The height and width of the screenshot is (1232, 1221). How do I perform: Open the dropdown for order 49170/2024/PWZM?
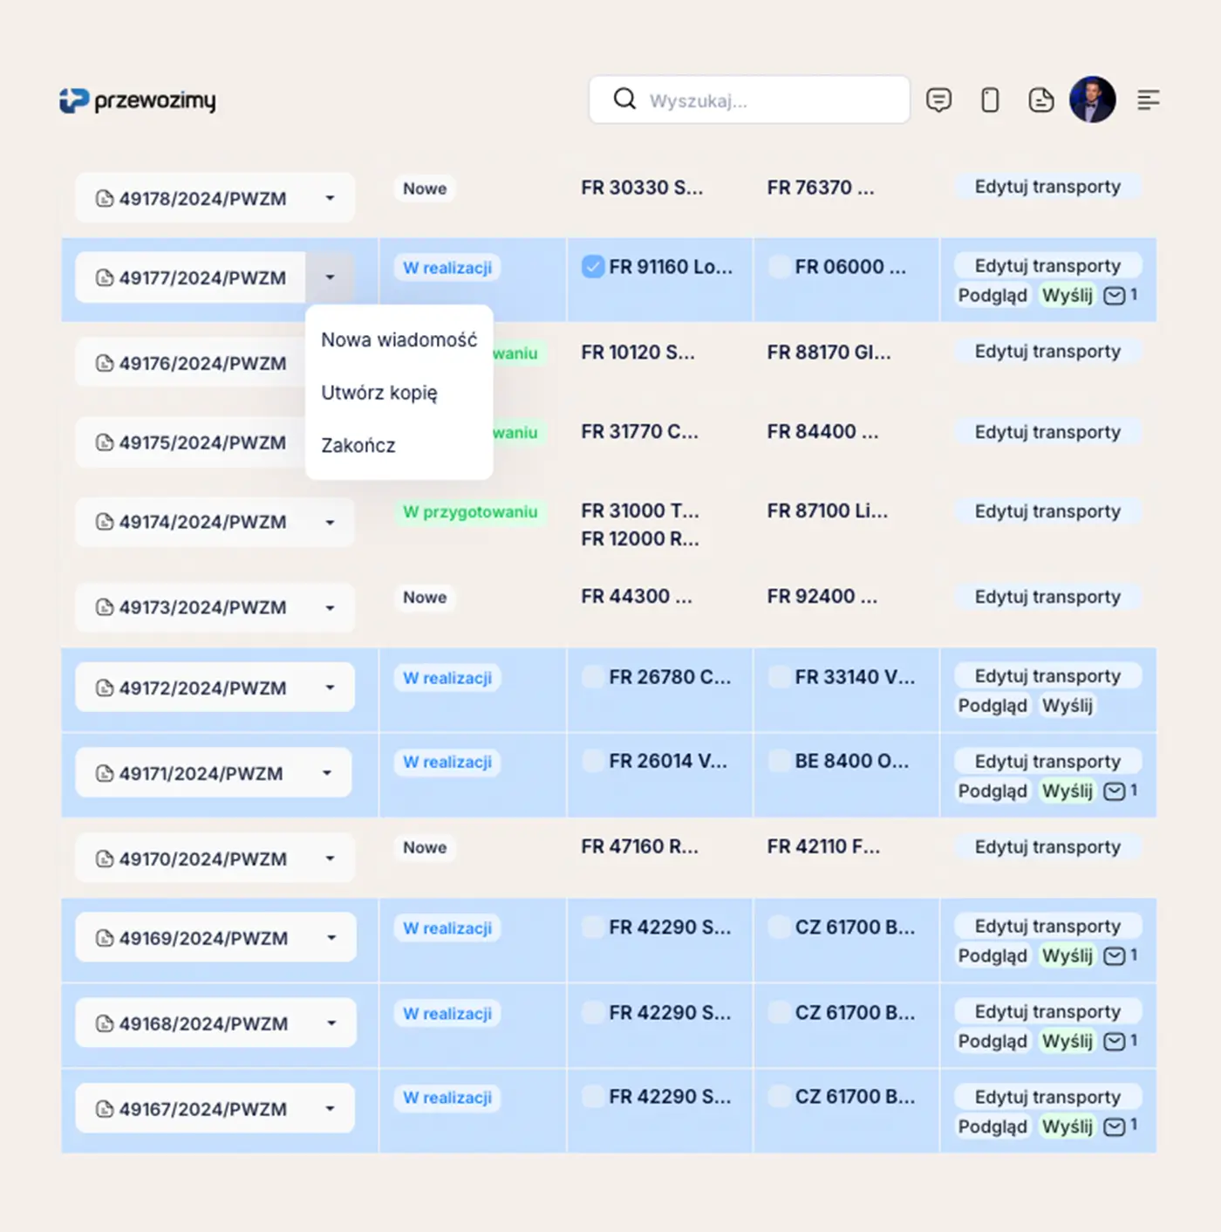coord(330,859)
